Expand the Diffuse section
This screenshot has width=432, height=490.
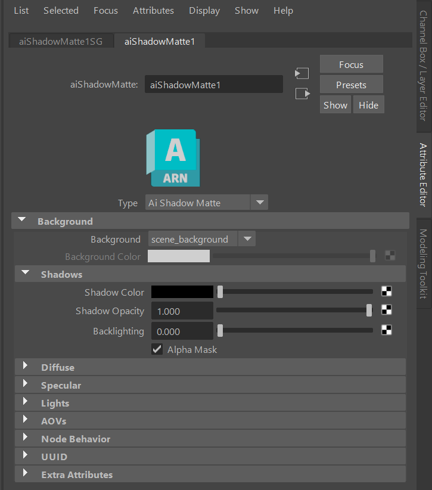coord(26,365)
